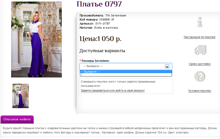Click the product code 109668-31
The height and width of the screenshot is (139, 220).
click(107, 19)
